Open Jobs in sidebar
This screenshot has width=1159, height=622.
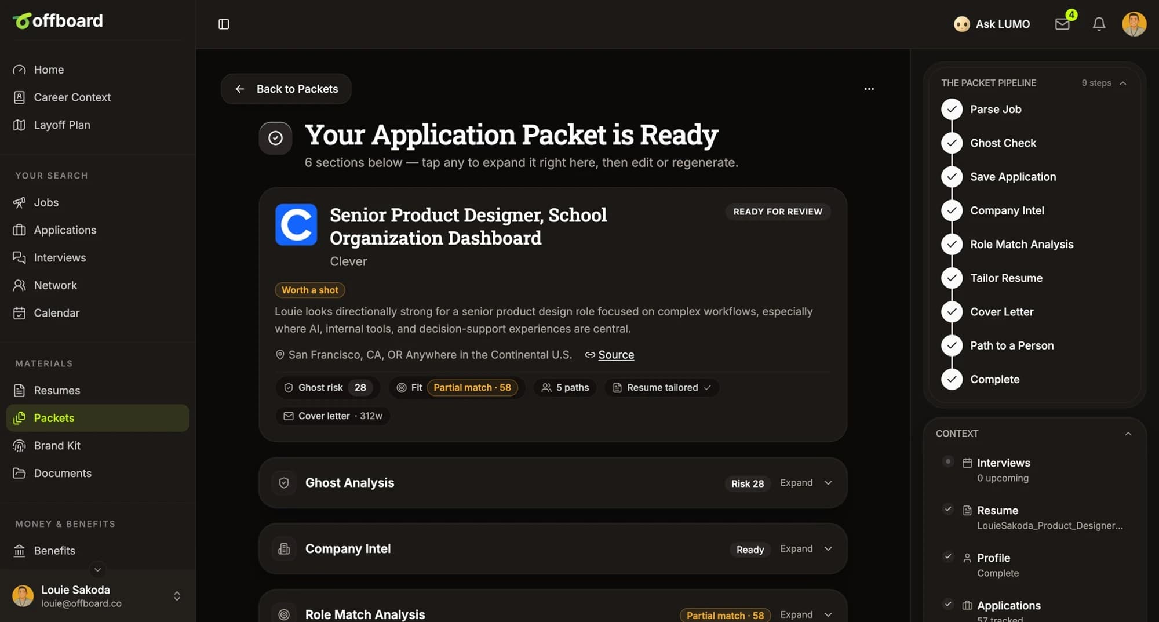pyautogui.click(x=97, y=202)
